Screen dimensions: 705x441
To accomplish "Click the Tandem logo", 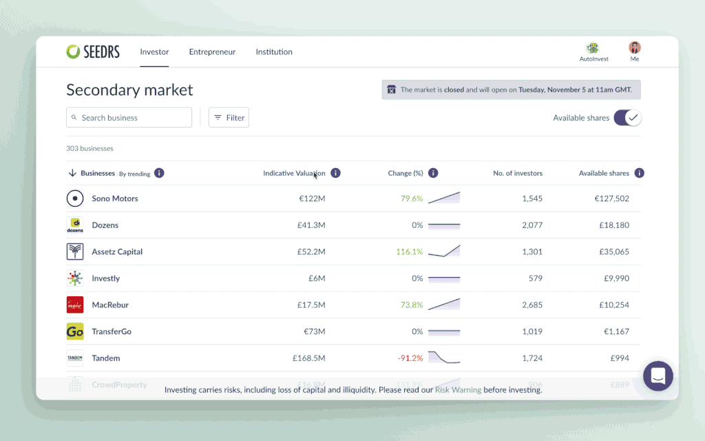I will click(x=75, y=358).
